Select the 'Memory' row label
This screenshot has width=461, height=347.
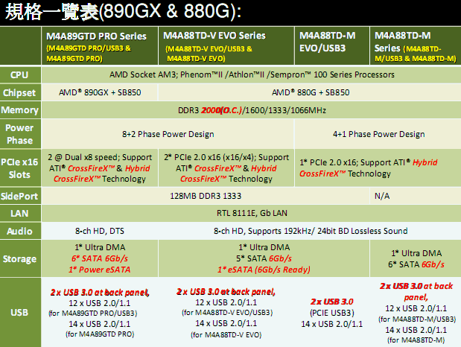20,110
